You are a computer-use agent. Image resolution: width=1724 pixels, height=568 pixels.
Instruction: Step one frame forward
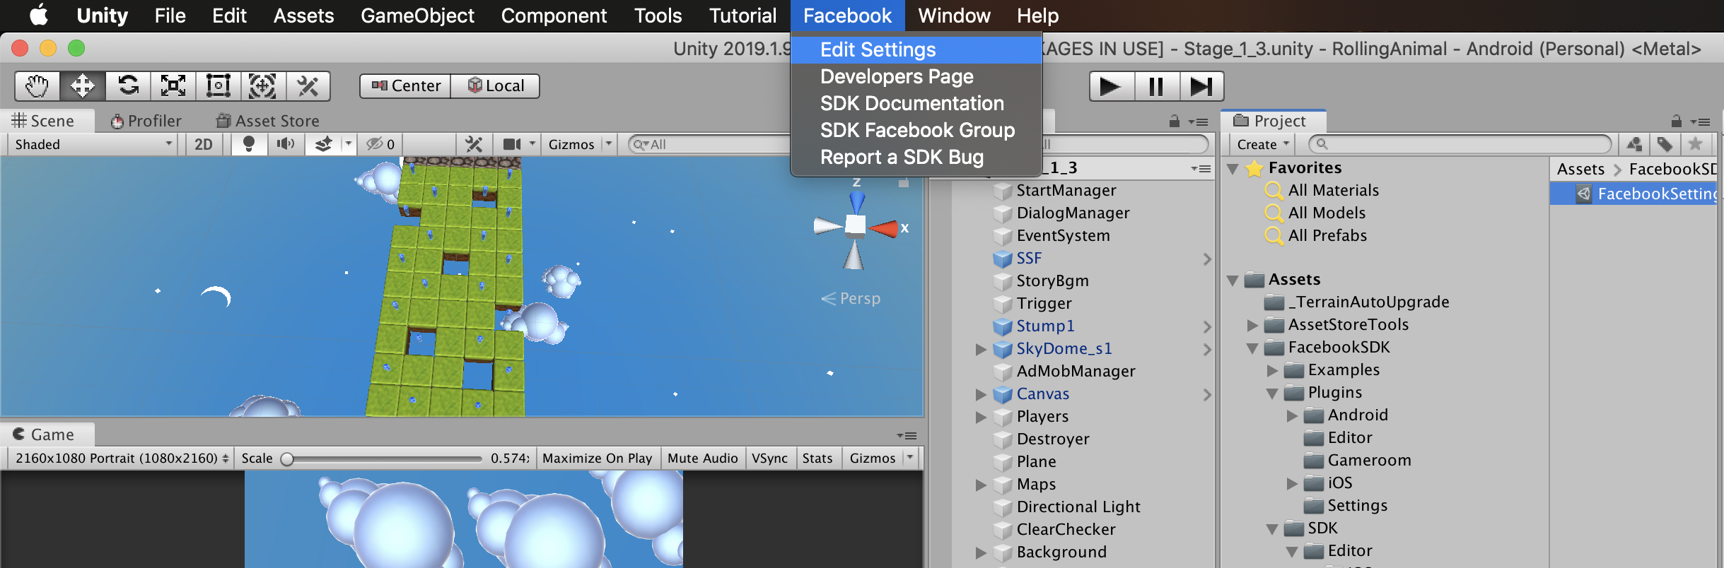1201,86
